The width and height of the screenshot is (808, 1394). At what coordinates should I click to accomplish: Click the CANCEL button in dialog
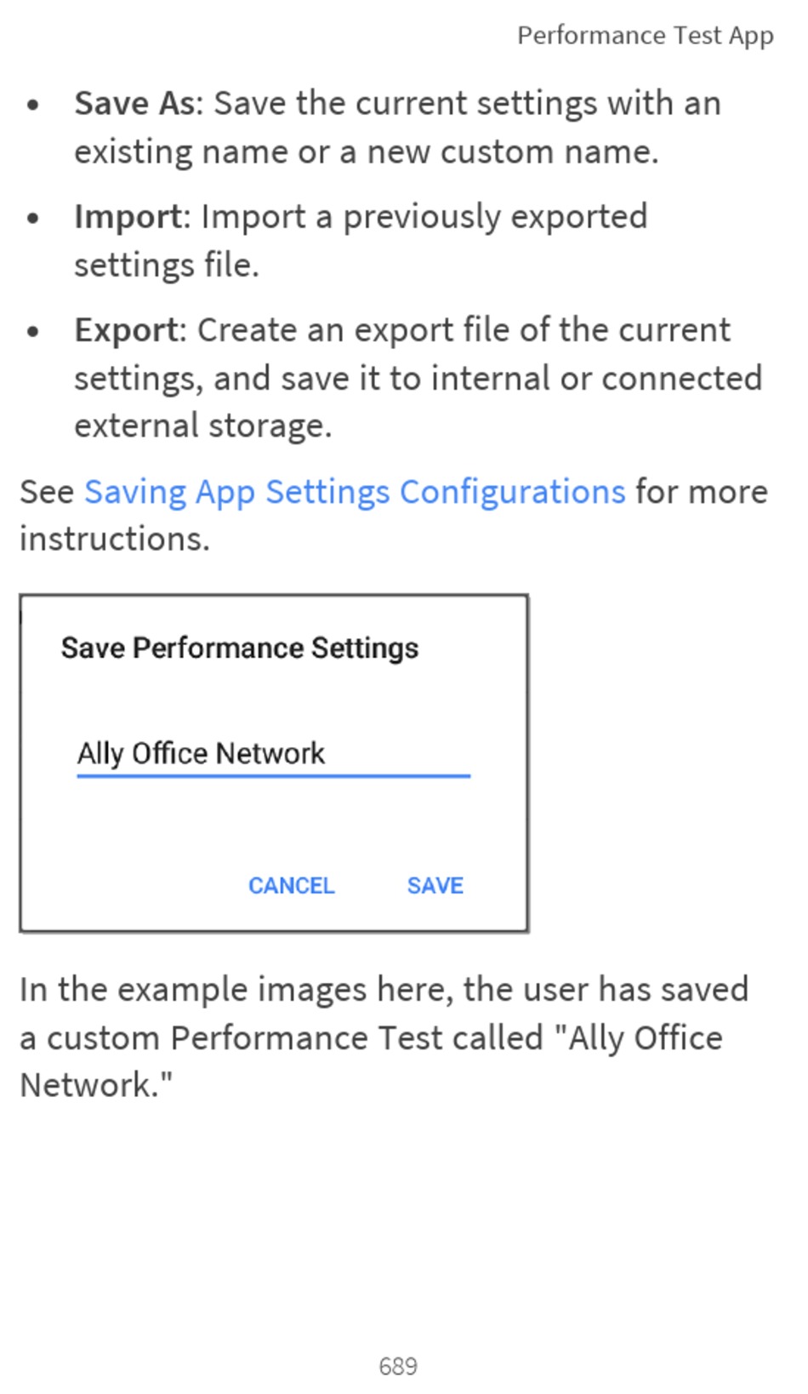click(x=292, y=886)
